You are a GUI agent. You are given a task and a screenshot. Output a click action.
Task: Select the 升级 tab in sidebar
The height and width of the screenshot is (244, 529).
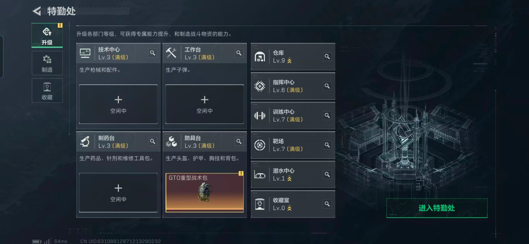click(47, 35)
